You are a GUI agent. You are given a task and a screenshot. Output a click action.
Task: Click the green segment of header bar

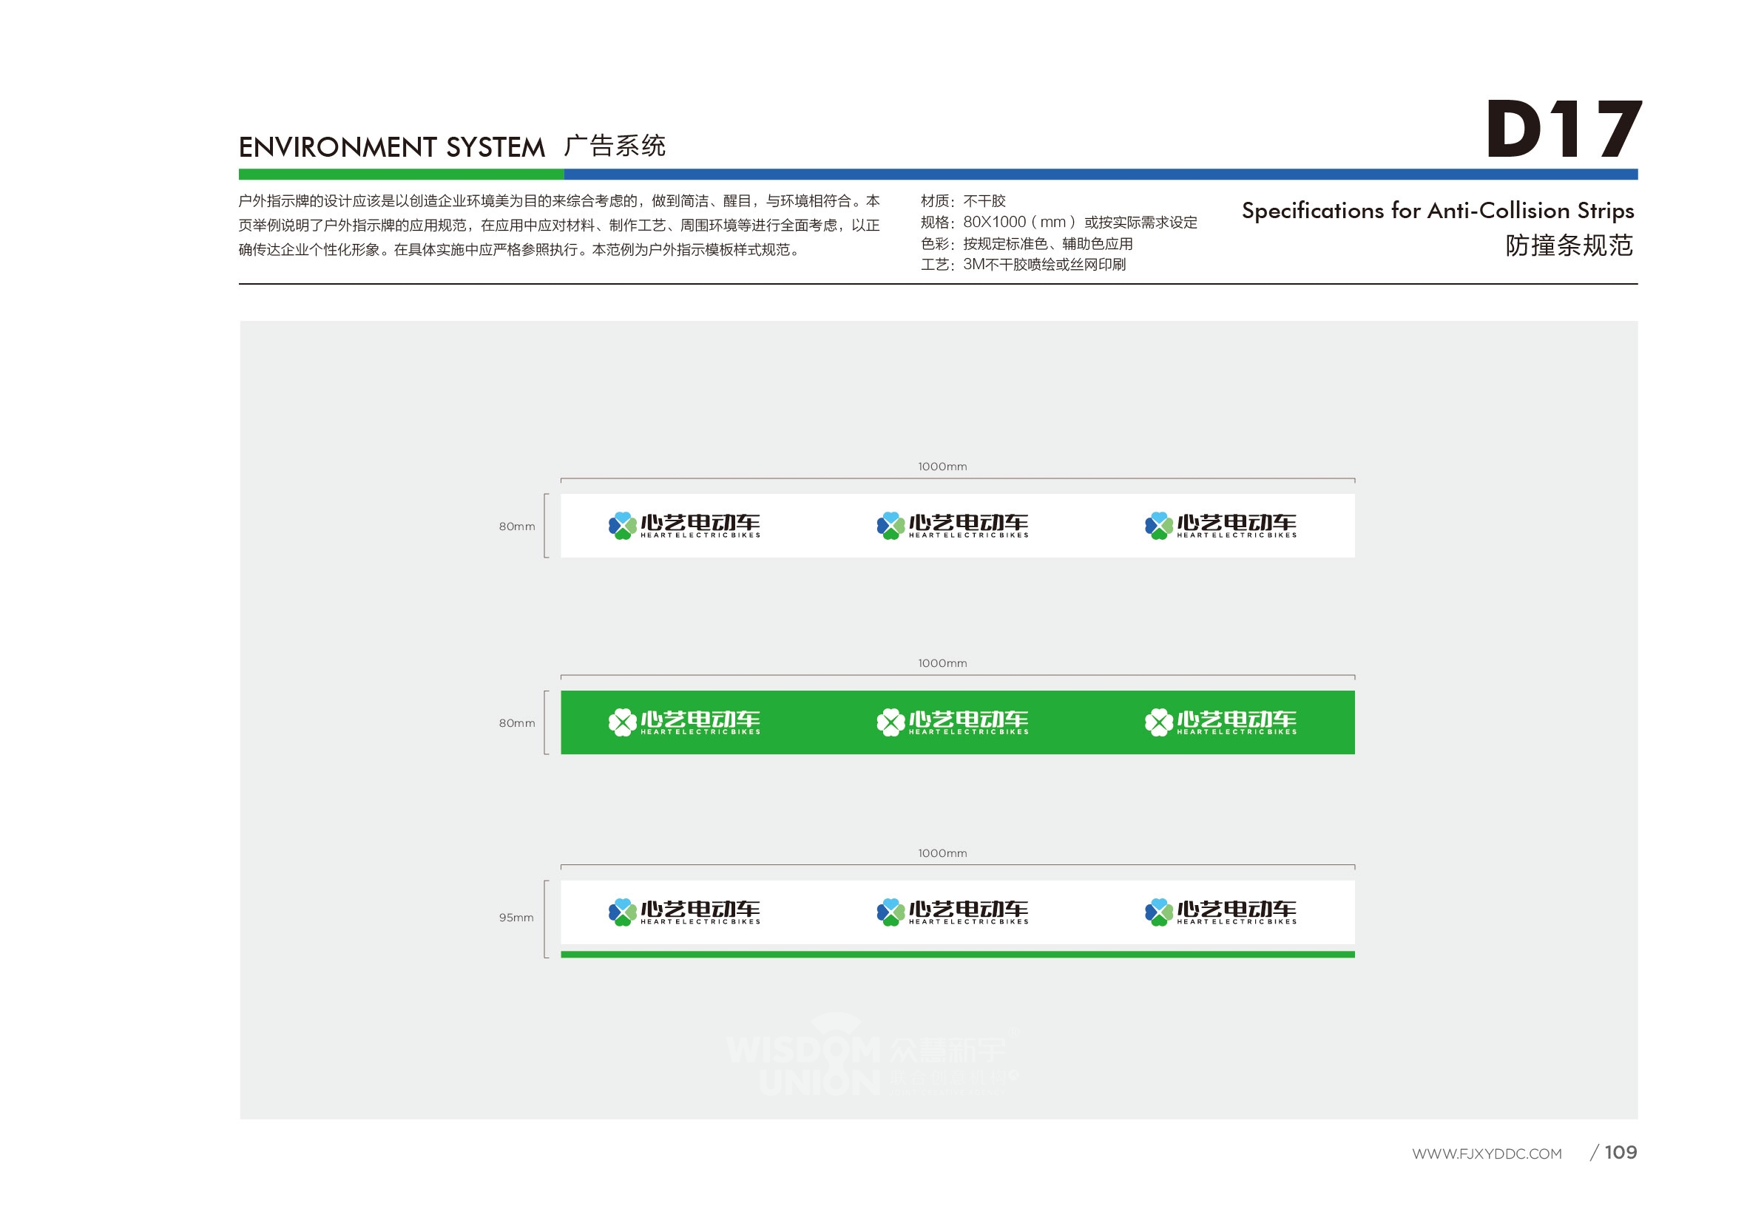click(401, 175)
